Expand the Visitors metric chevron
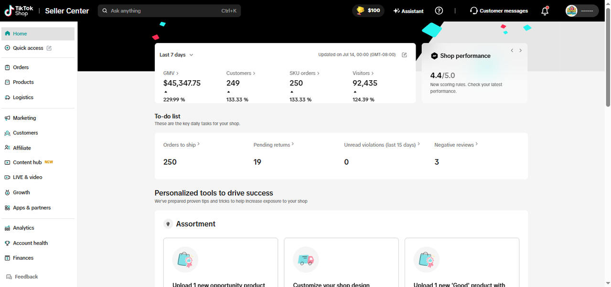This screenshot has height=287, width=611. tap(373, 73)
